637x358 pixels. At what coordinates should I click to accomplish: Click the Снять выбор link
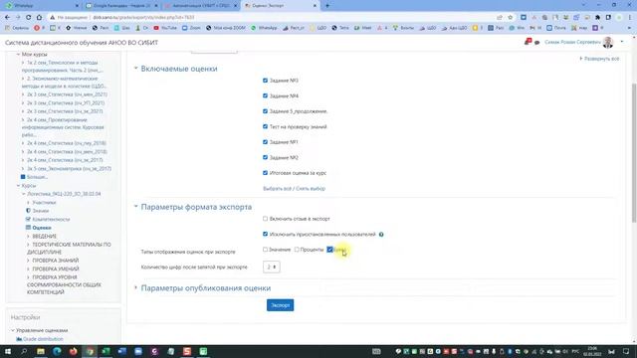click(x=311, y=189)
